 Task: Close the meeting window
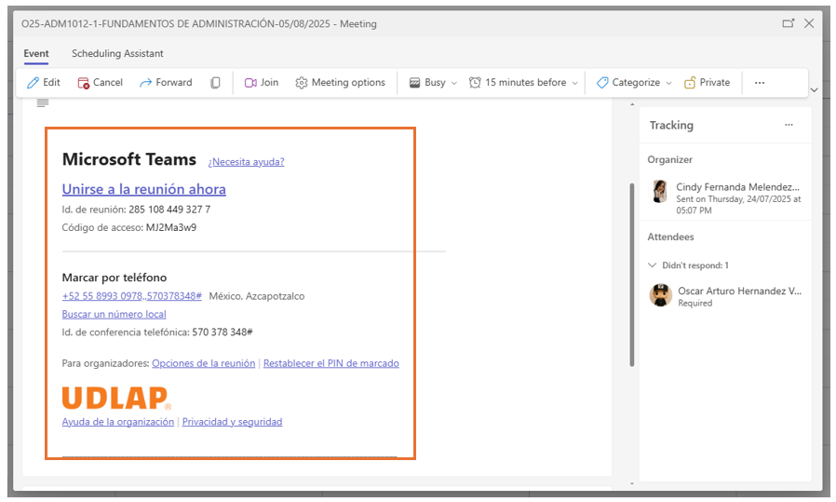point(809,23)
